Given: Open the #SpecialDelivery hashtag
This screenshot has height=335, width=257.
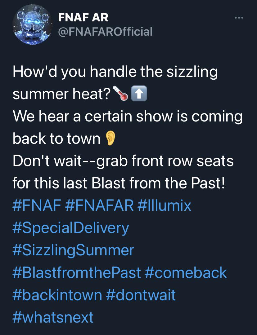Looking at the screenshot, I should click(71, 228).
